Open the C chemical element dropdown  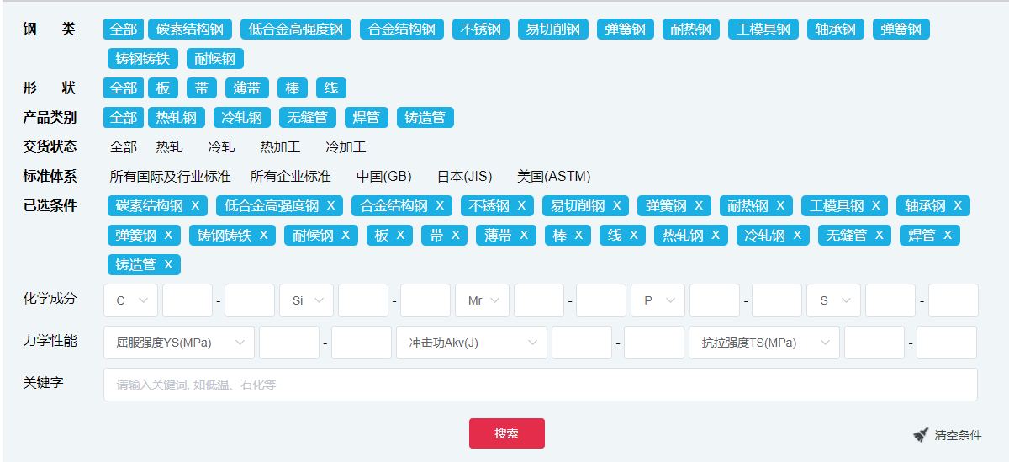pyautogui.click(x=130, y=300)
